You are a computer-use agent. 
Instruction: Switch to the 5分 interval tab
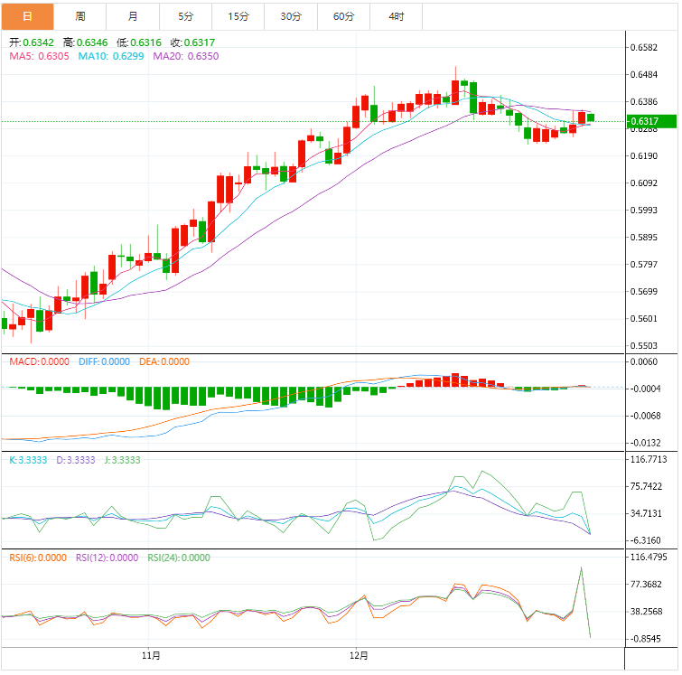coord(186,16)
